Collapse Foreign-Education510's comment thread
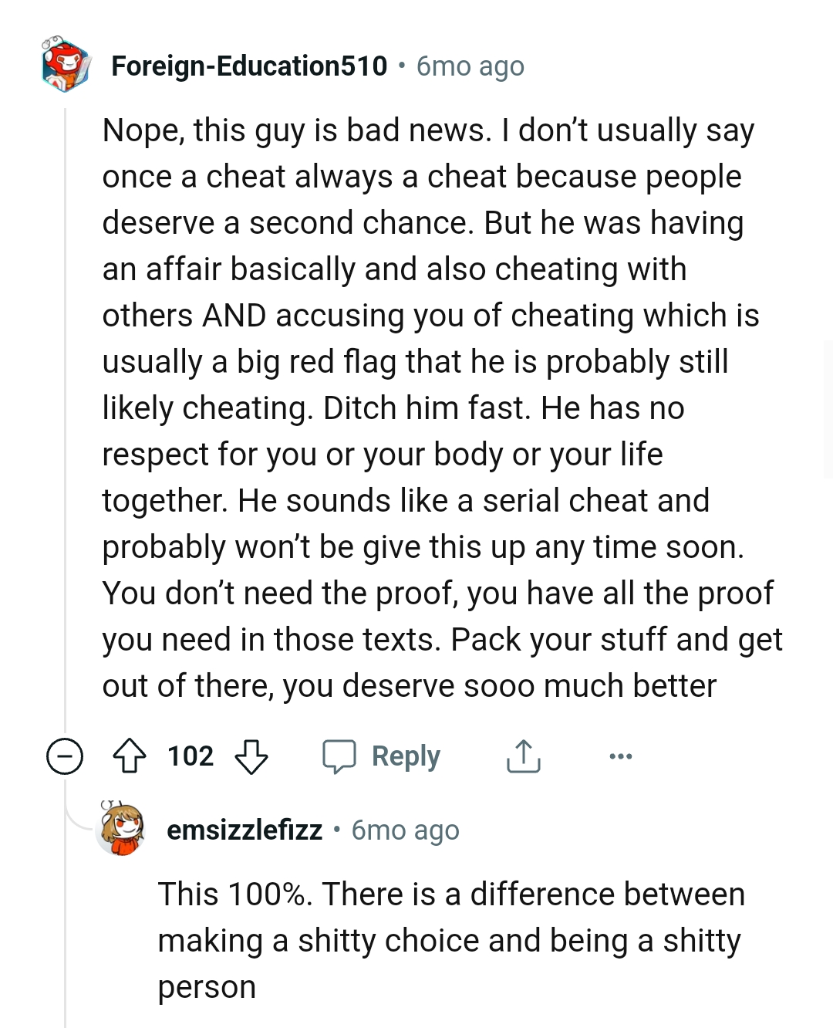 63,756
